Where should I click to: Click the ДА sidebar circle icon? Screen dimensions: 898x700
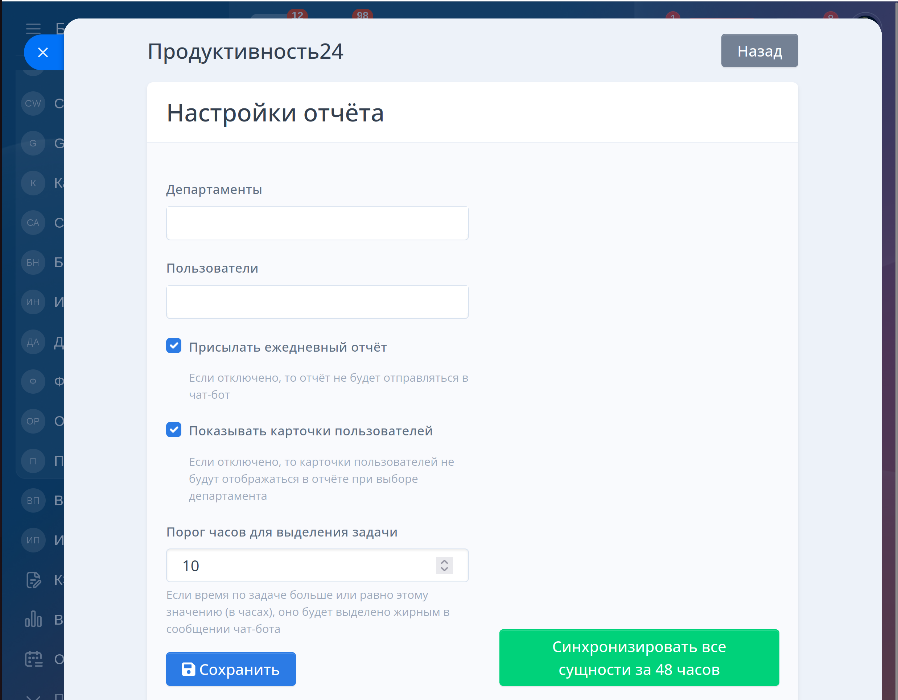point(33,341)
